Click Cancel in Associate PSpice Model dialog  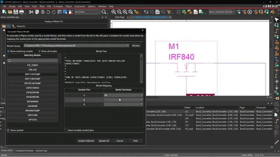pyautogui.click(x=119, y=141)
